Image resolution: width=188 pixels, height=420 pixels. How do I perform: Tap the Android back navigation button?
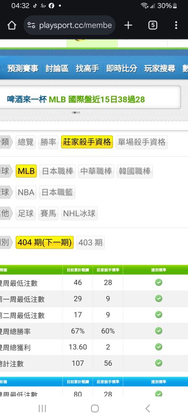click(148, 408)
